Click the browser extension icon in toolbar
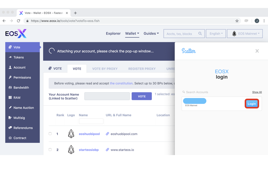This screenshot has height=182, width=268. (x=246, y=21)
